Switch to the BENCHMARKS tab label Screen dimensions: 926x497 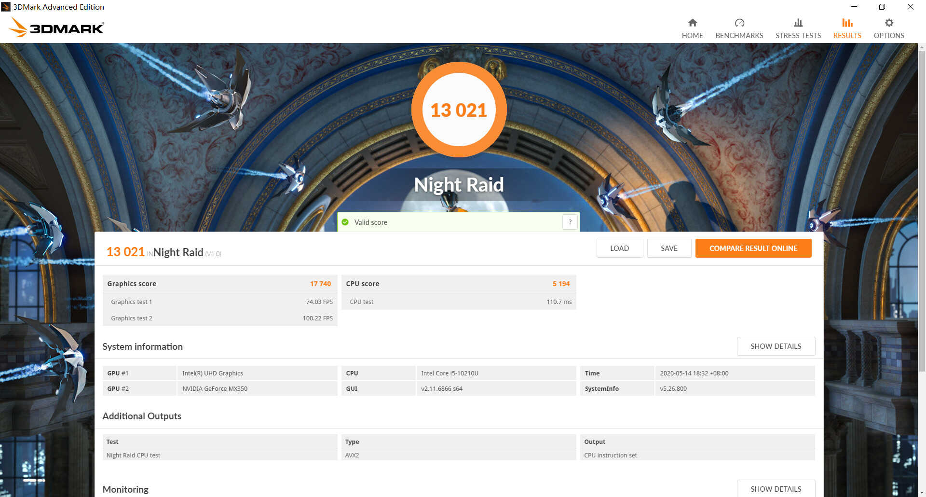coord(739,36)
